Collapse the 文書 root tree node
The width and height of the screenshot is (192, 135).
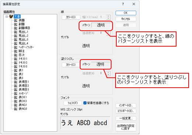(x=7, y=17)
